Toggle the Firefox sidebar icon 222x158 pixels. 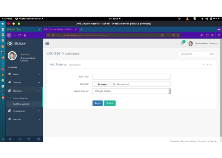pyautogui.click(x=207, y=35)
